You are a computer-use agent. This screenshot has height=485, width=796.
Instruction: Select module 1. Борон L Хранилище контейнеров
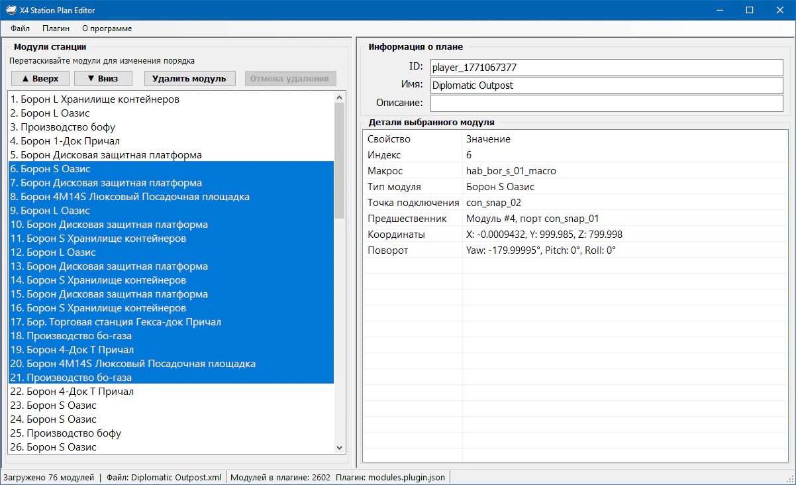95,99
